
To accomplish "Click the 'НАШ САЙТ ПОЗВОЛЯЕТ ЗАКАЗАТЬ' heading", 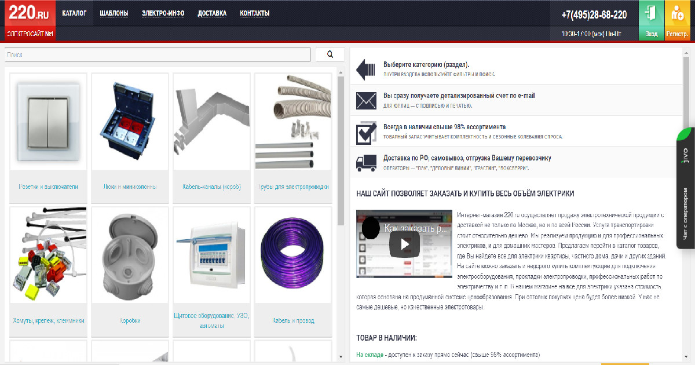I will click(x=465, y=194).
